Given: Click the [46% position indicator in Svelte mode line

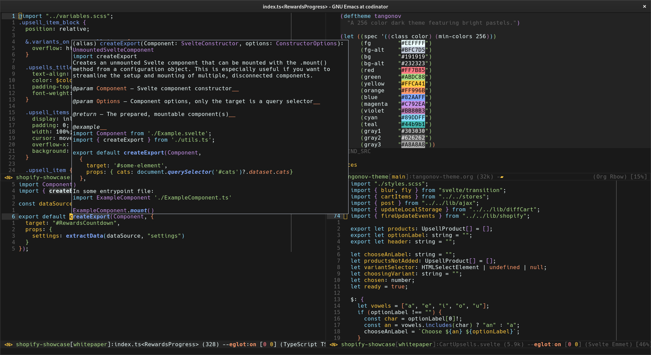Looking at the screenshot, I should pos(643,345).
